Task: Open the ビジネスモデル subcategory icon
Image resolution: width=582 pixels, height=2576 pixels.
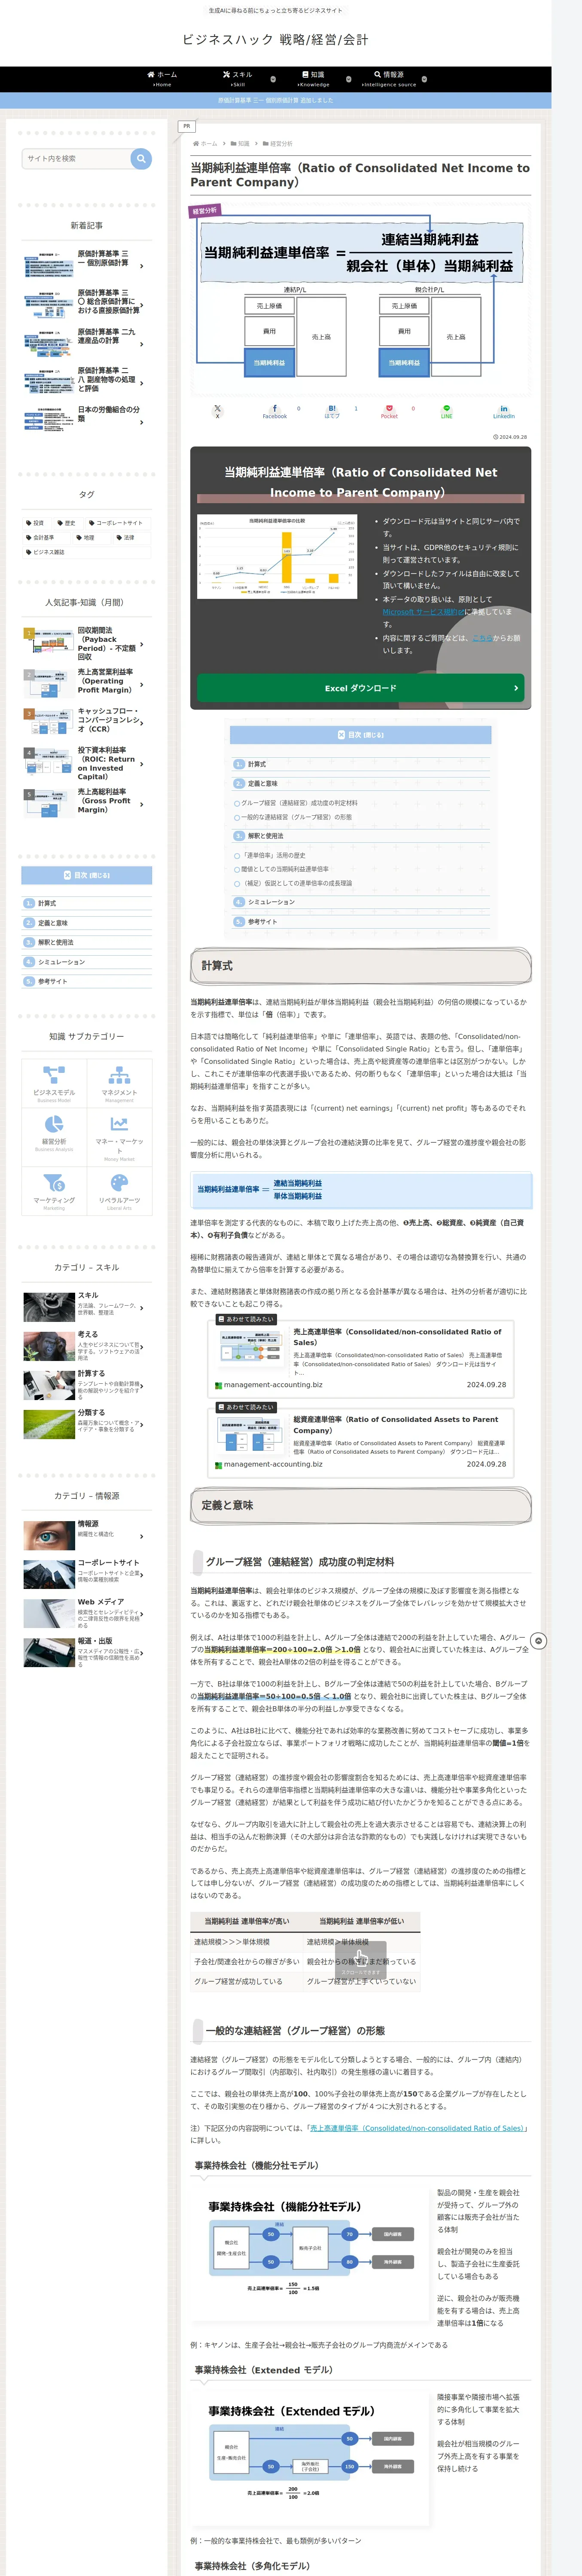Action: (54, 1083)
